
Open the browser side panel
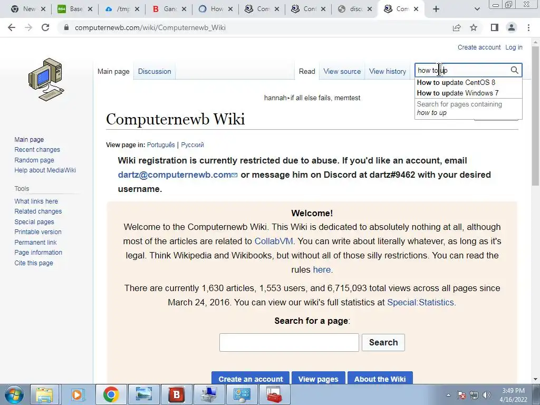pos(495,27)
